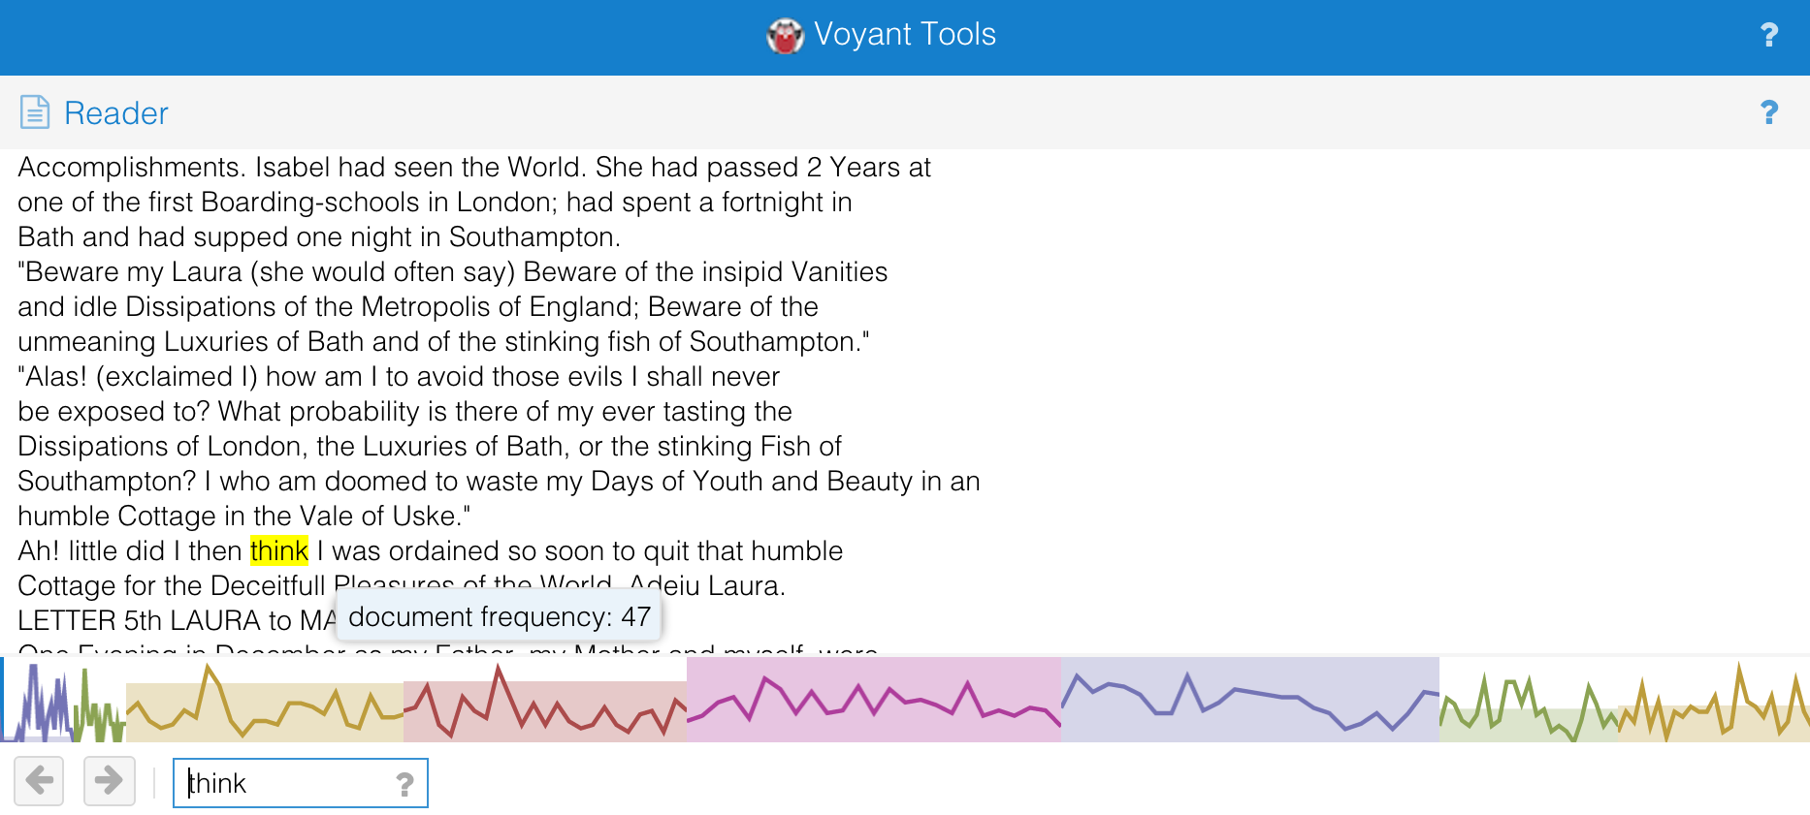
Task: Click the yellow highlighted word "think"
Action: (278, 551)
